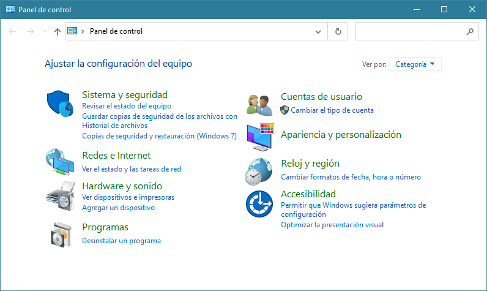Click the Control Panel search box
This screenshot has height=291, width=487.
410,31
